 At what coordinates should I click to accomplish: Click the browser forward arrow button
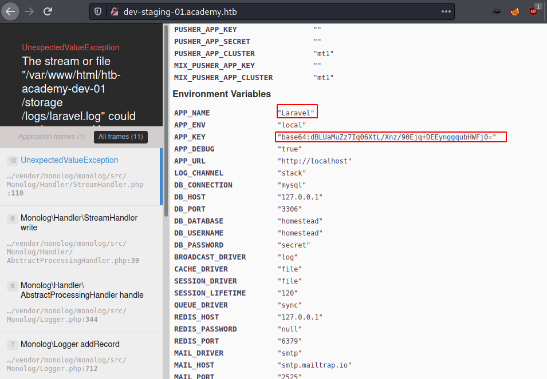(x=29, y=11)
